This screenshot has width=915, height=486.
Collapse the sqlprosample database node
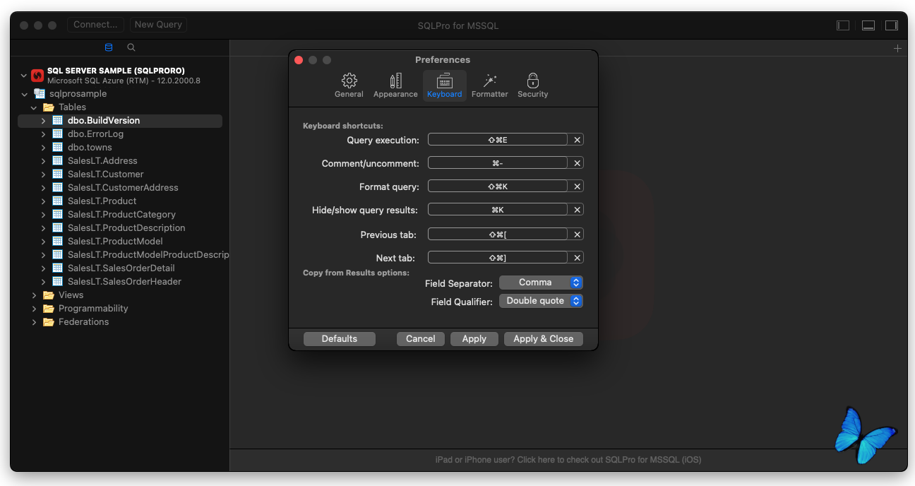(25, 94)
